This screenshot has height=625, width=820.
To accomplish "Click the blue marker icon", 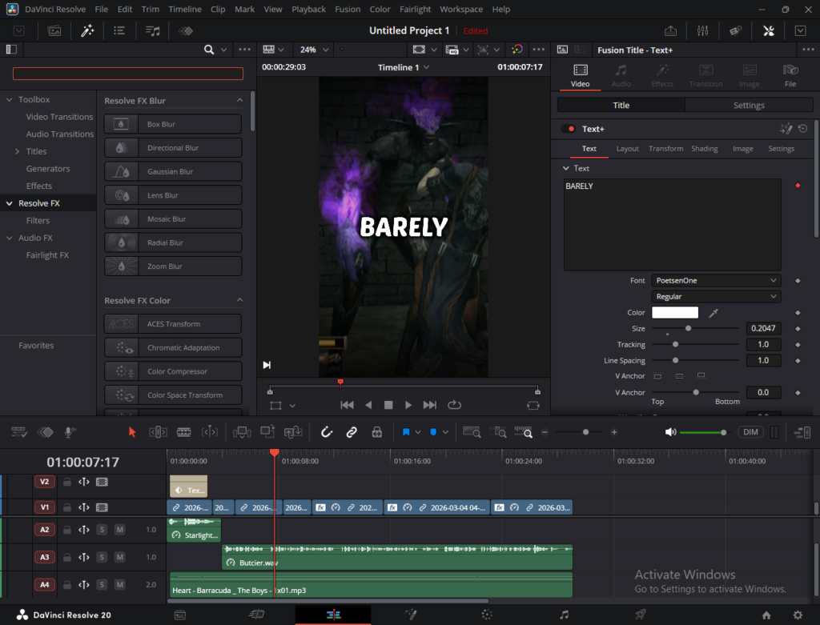I will tap(433, 432).
